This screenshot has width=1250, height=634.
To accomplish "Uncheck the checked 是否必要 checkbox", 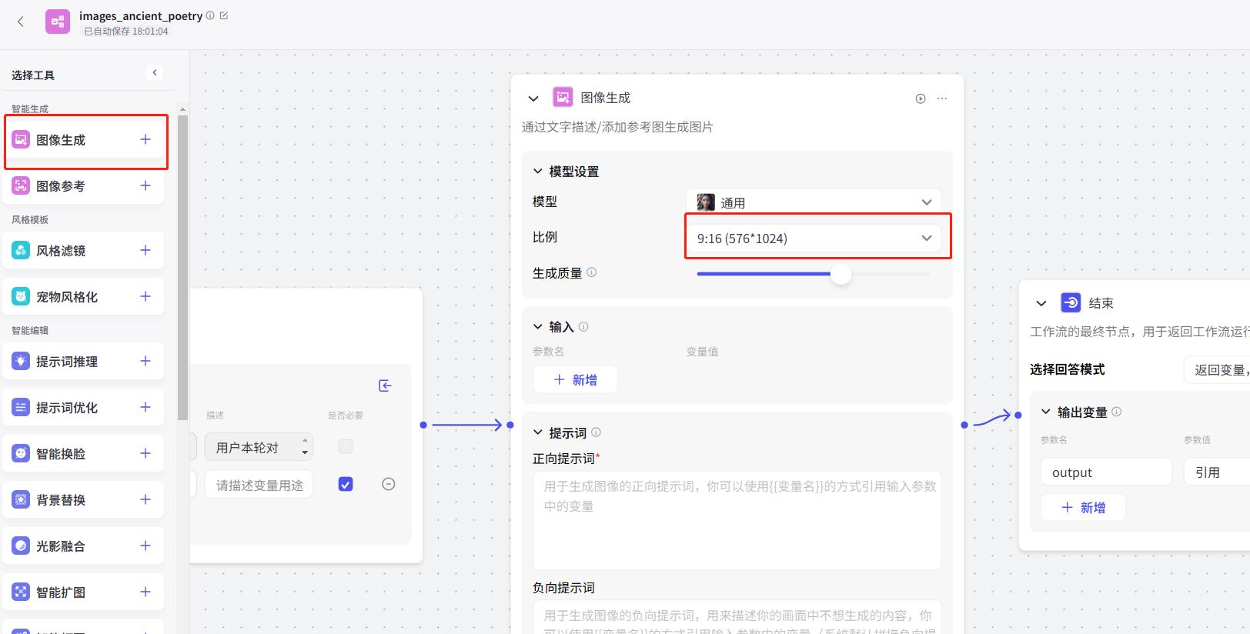I will click(346, 484).
